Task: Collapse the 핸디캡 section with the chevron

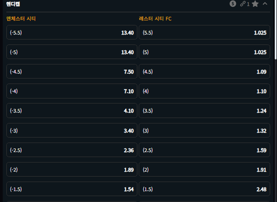Action: click(265, 4)
